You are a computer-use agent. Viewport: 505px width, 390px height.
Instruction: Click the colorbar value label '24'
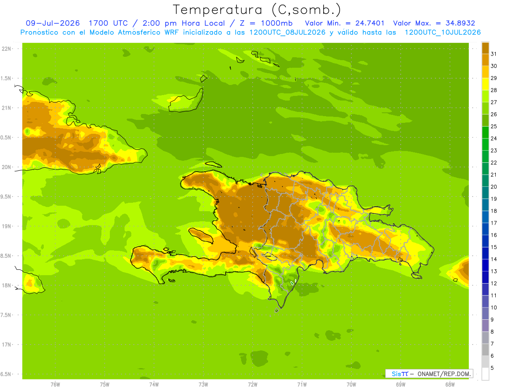494,138
